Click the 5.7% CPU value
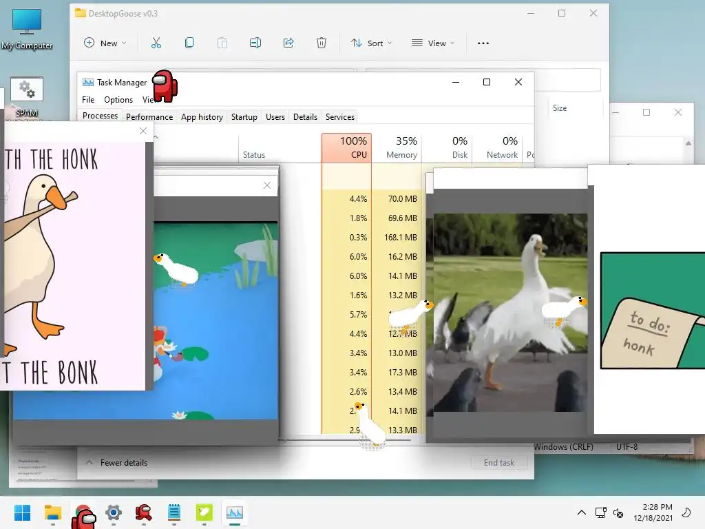This screenshot has height=529, width=705. point(358,314)
